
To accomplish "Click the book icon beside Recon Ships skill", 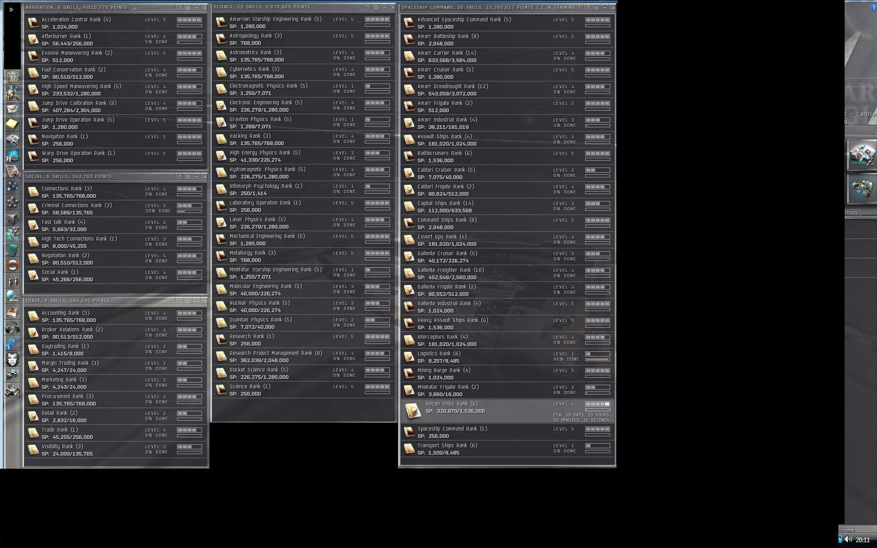I will coord(413,410).
